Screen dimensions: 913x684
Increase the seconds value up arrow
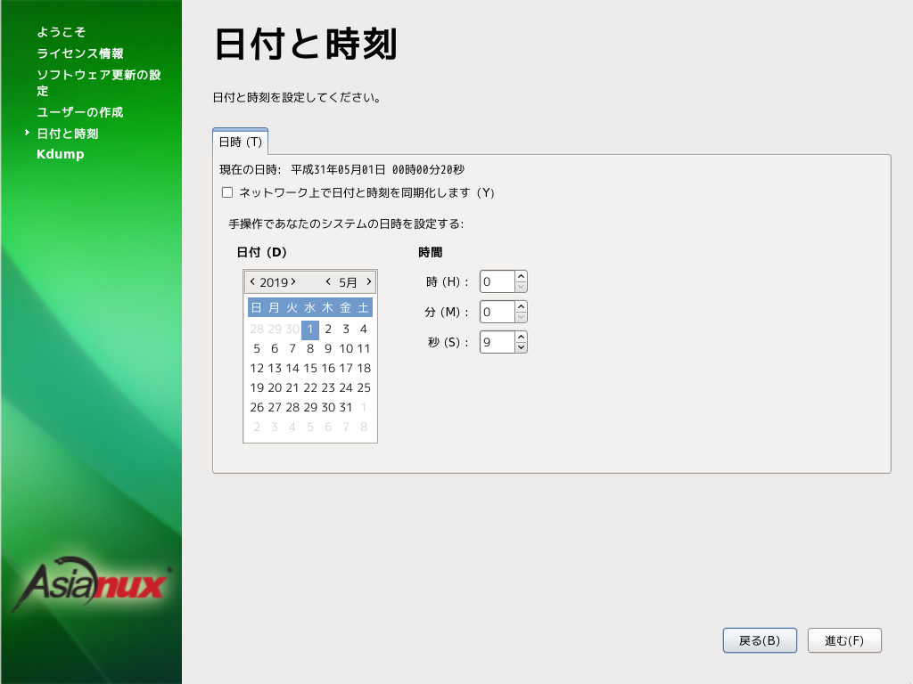(x=522, y=337)
